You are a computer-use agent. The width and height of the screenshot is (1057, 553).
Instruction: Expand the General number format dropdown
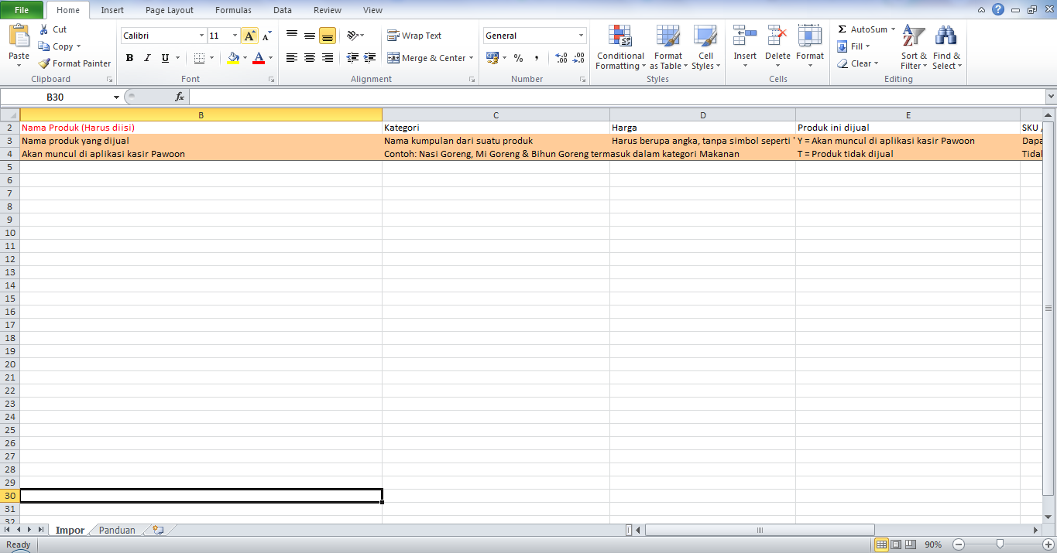point(581,36)
